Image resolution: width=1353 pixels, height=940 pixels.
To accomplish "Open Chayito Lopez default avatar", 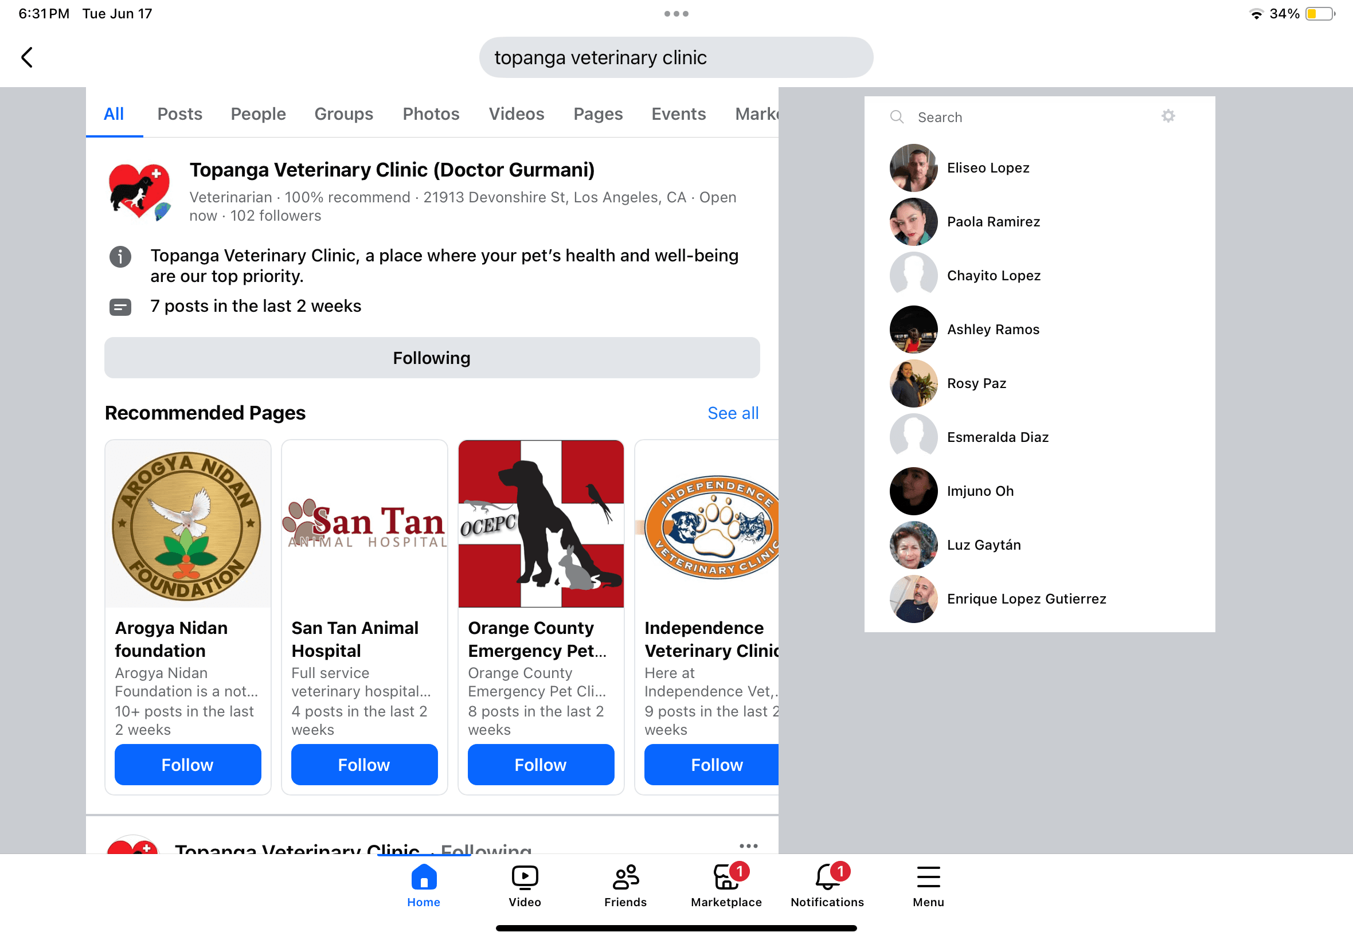I will click(x=913, y=276).
